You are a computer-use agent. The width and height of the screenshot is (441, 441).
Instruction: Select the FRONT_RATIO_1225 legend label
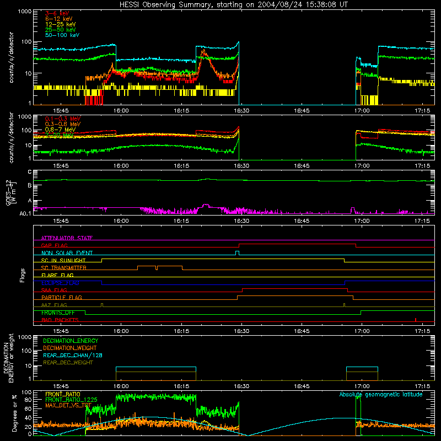point(72,400)
